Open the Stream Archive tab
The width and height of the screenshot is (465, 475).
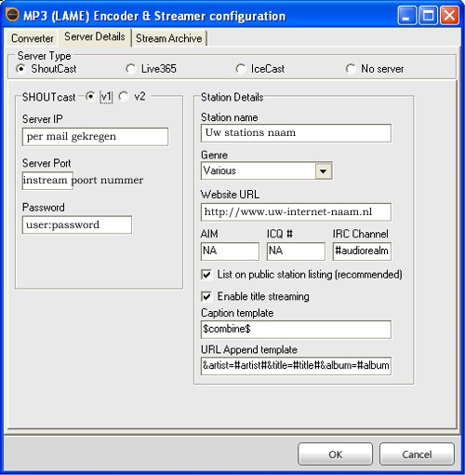[x=168, y=38]
